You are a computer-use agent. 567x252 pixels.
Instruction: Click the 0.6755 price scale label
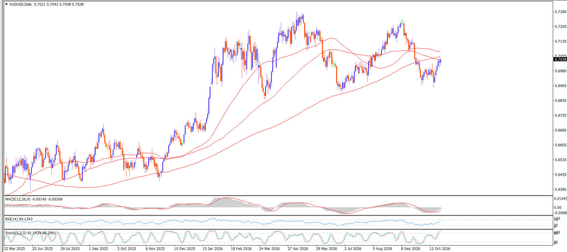pos(560,115)
